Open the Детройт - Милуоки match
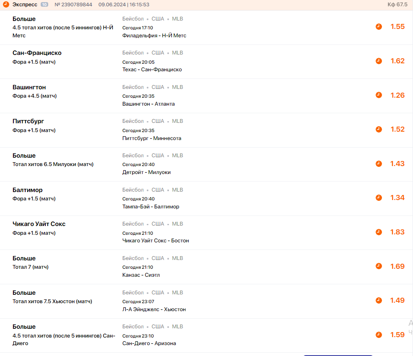 (146, 172)
